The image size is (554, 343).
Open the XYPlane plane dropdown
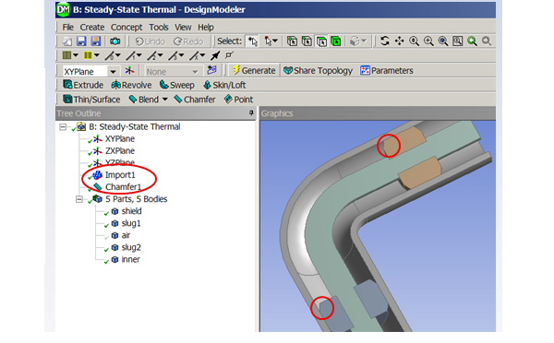tap(113, 71)
